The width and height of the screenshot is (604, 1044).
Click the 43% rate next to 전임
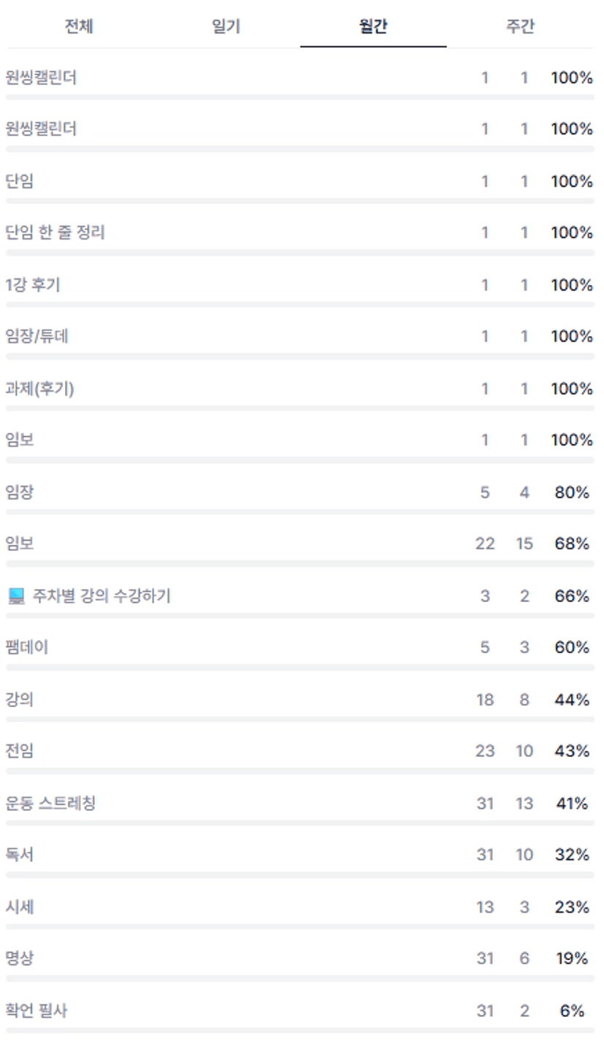(571, 751)
